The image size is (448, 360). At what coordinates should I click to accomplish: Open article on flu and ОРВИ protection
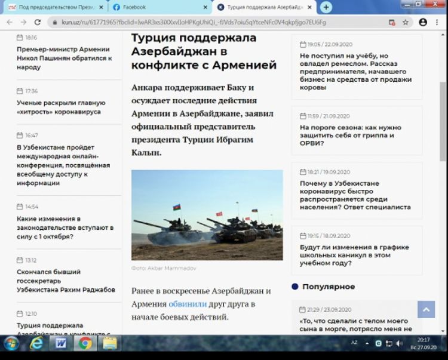(351, 135)
